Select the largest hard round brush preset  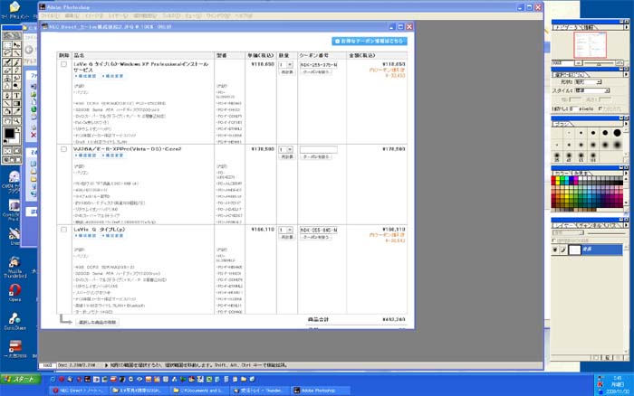pos(617,132)
